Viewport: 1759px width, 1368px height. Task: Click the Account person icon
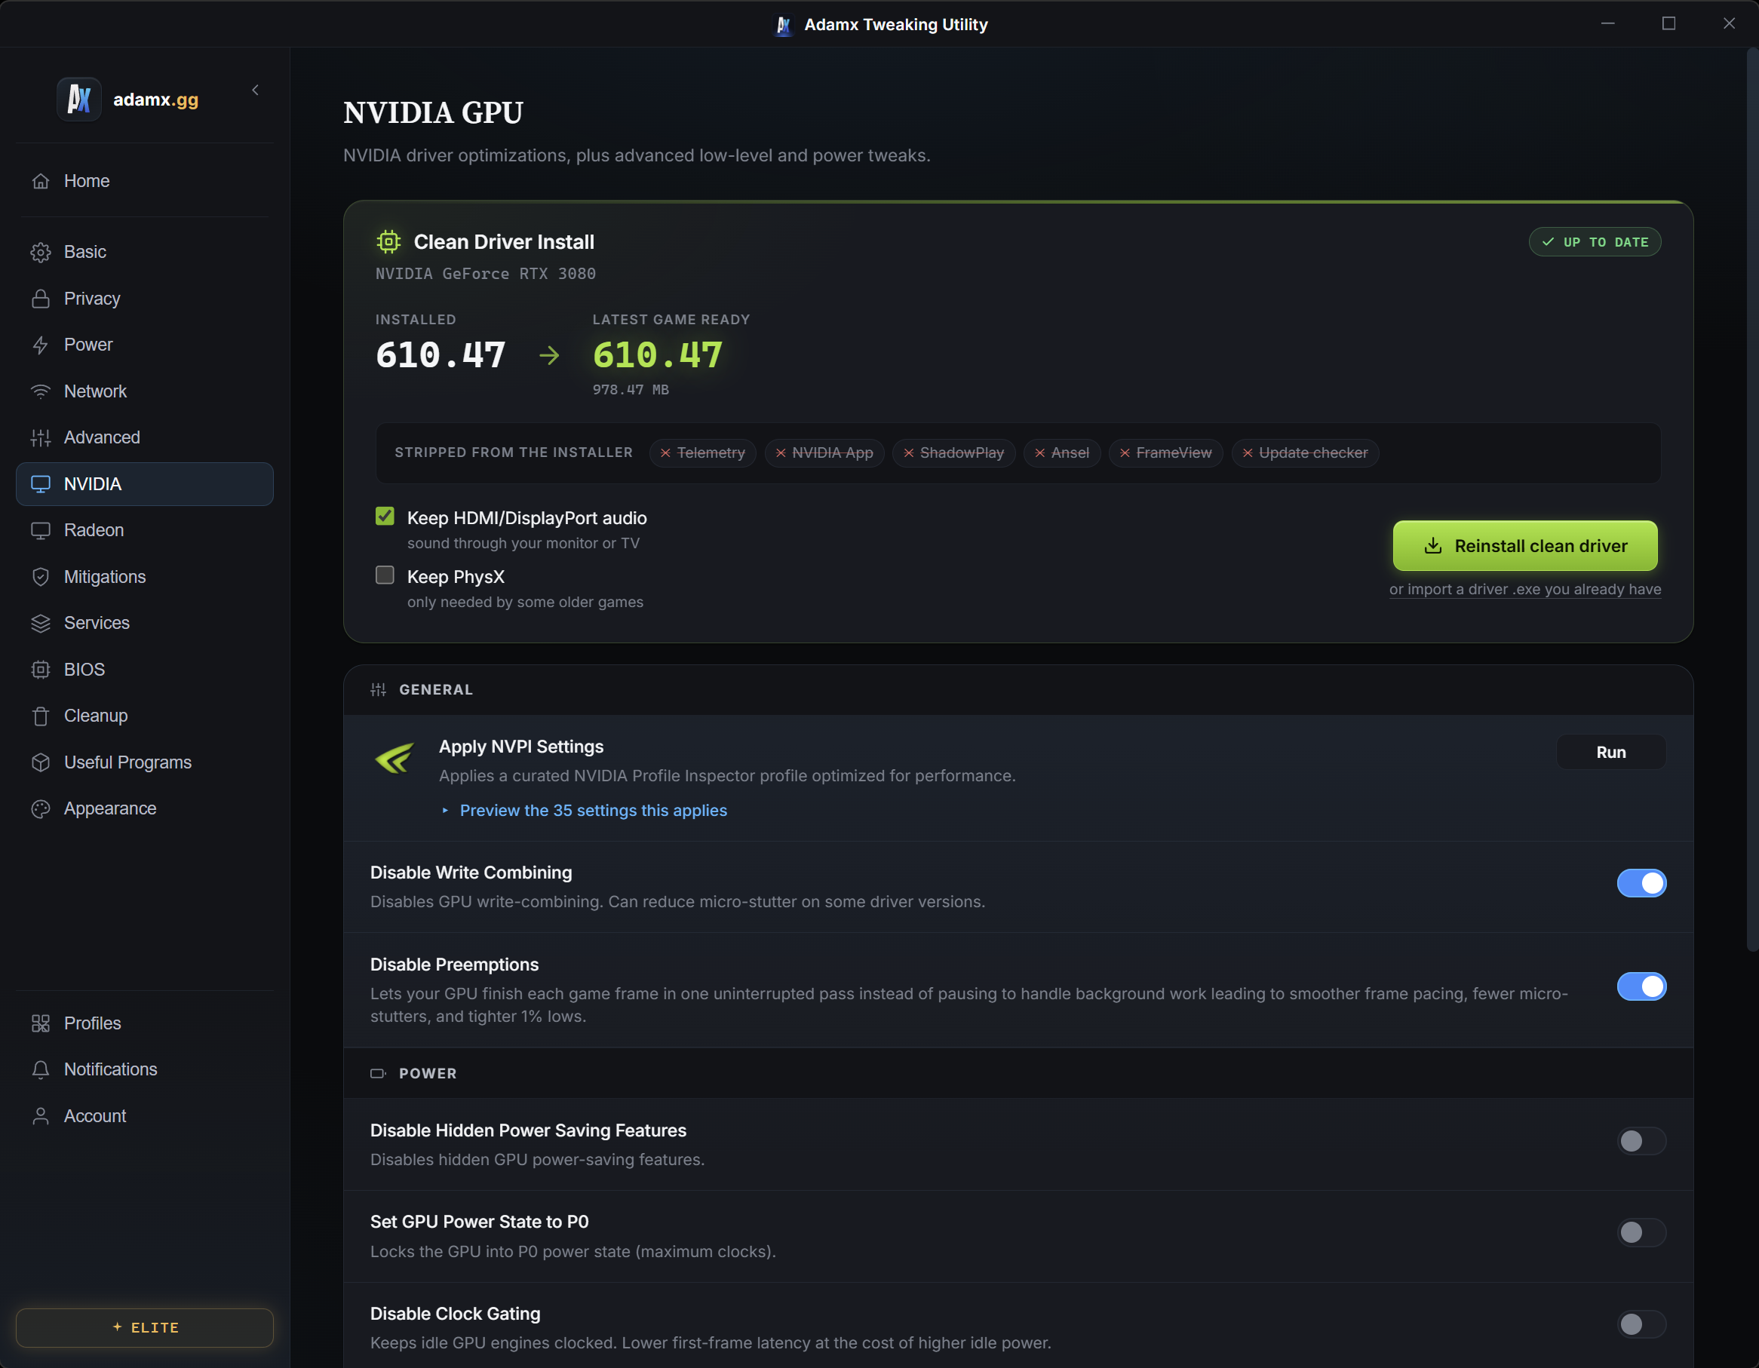(x=40, y=1116)
